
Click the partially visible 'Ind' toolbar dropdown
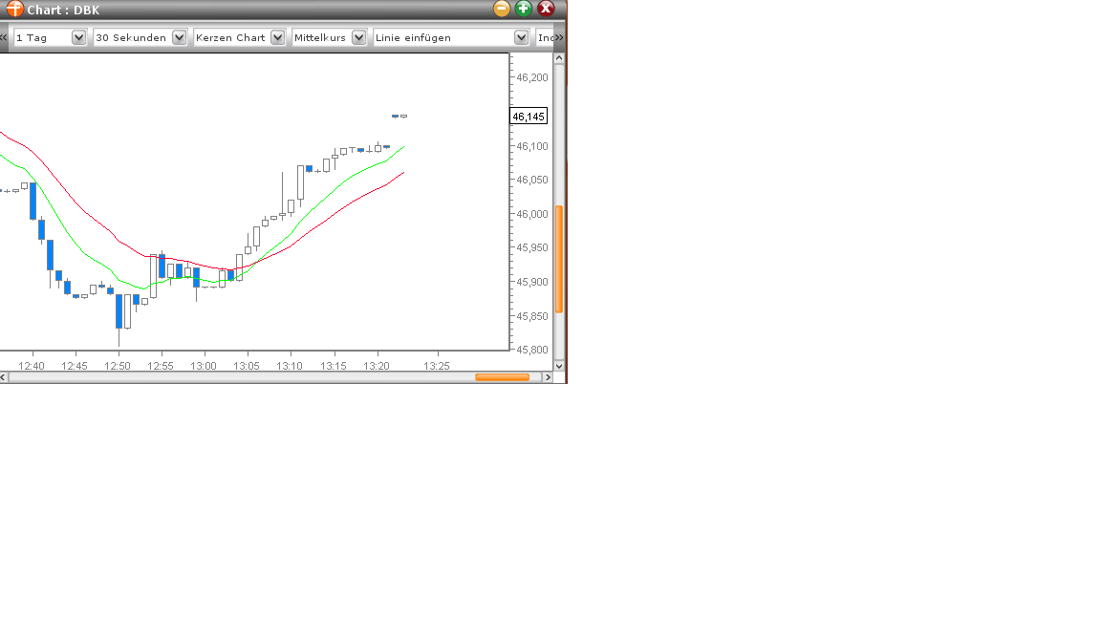click(546, 37)
